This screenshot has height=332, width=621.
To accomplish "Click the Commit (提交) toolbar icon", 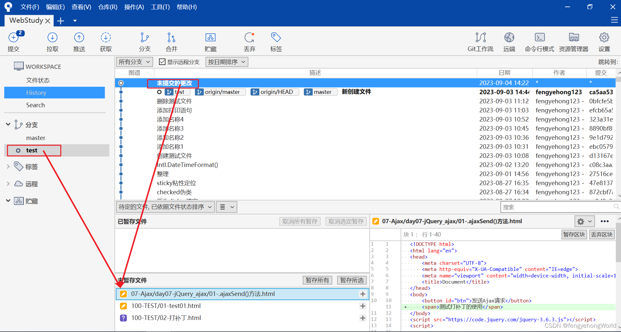I will pos(13,42).
